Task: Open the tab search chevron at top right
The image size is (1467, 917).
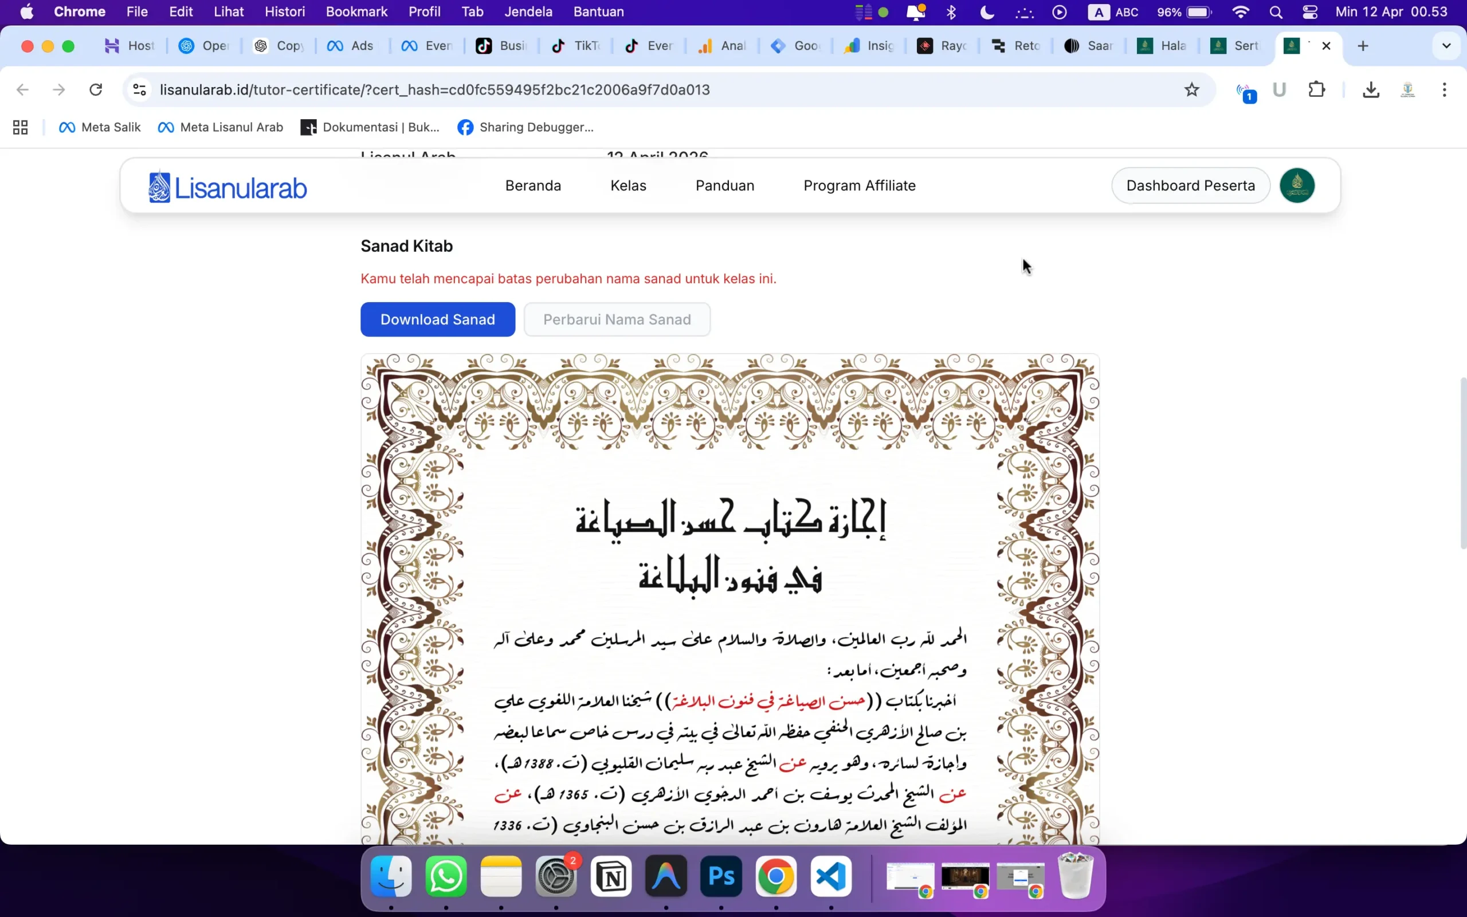Action: click(x=1446, y=45)
